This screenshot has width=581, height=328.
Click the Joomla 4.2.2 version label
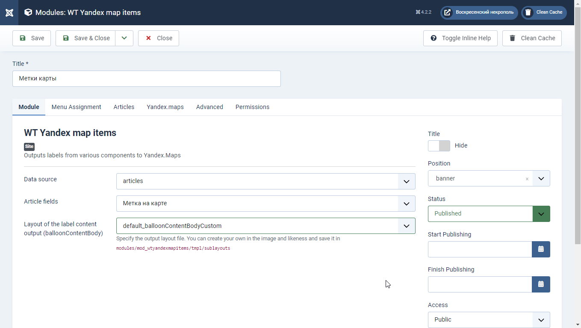[424, 12]
